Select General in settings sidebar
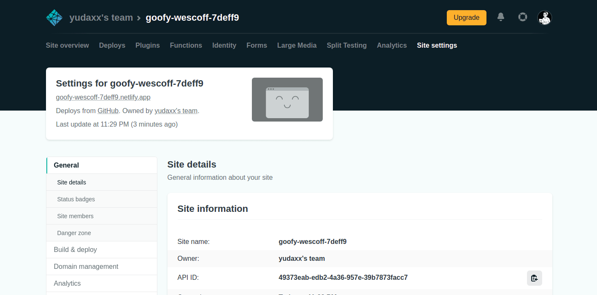This screenshot has width=597, height=295. [102, 165]
